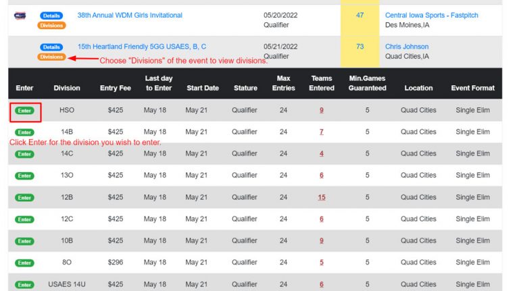This screenshot has width=519, height=291.
Task: Open Details for 15th Heartland Friendly event
Action: [x=51, y=47]
